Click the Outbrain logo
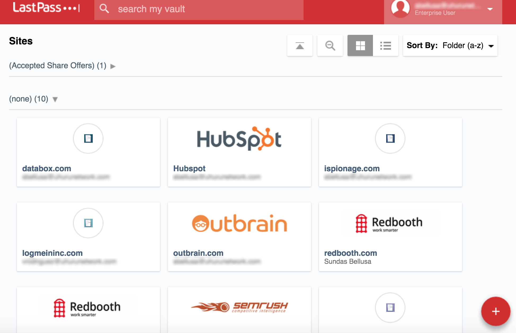 pos(239,224)
